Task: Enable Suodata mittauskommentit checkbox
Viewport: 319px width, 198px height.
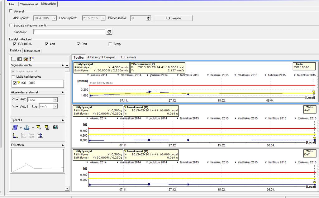Action: (x=11, y=25)
